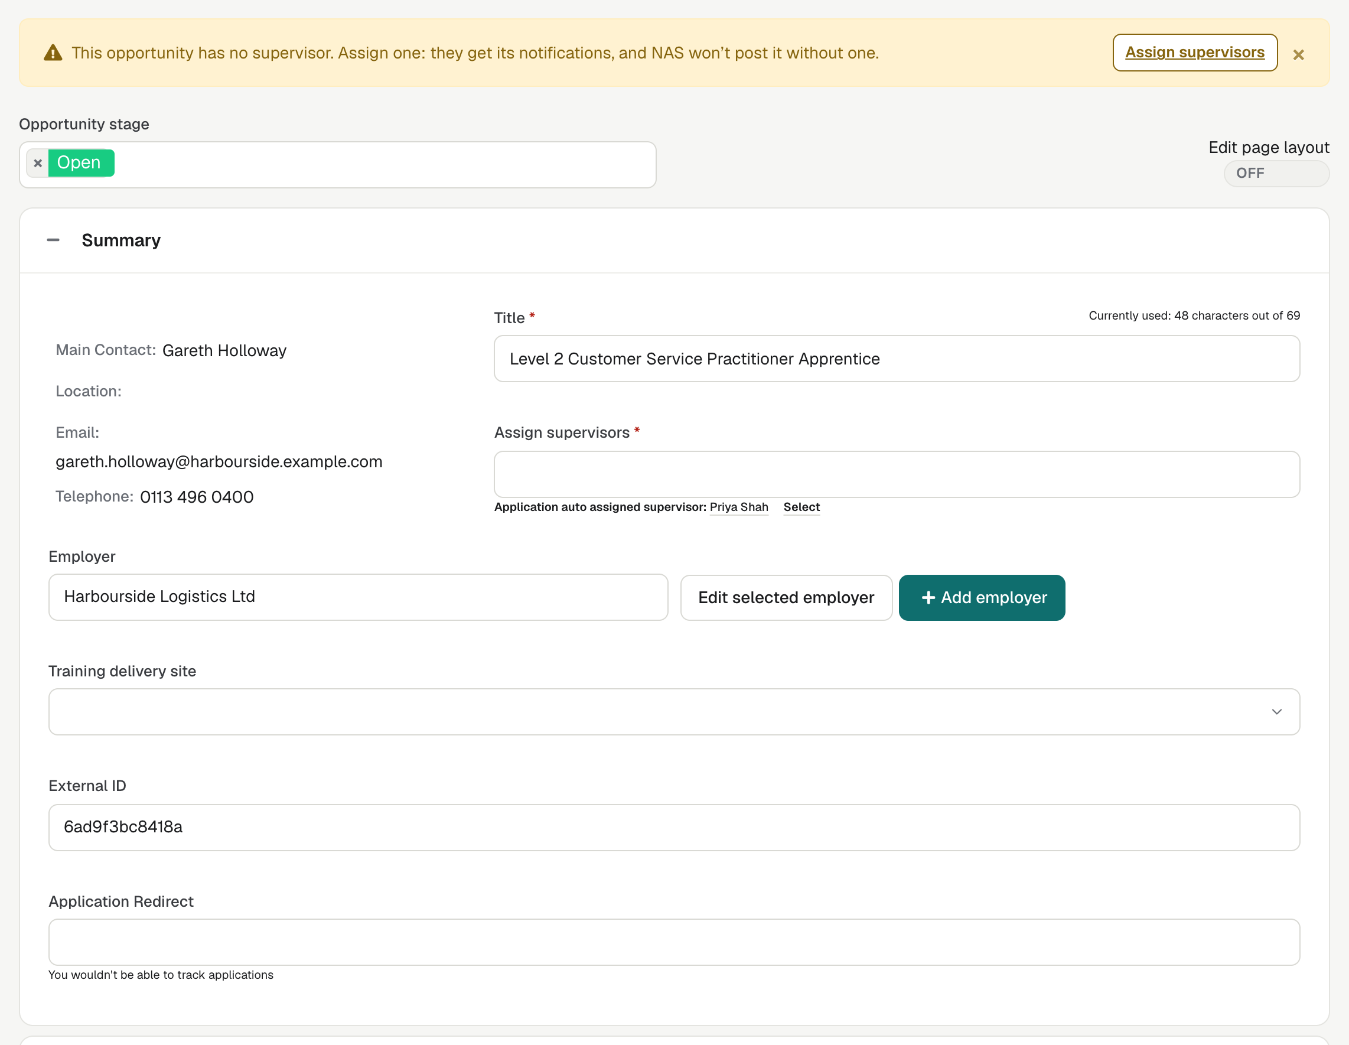This screenshot has width=1349, height=1045.
Task: Open the Opportunity stage field
Action: 337,165
